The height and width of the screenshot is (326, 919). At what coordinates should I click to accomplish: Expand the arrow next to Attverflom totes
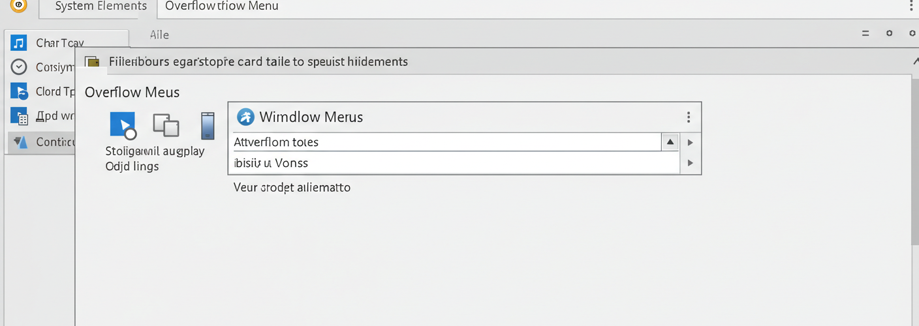690,142
